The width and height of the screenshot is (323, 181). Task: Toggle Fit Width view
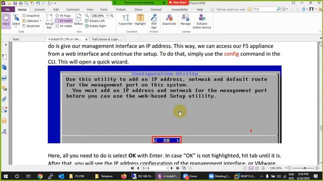pyautogui.click(x=64, y=21)
